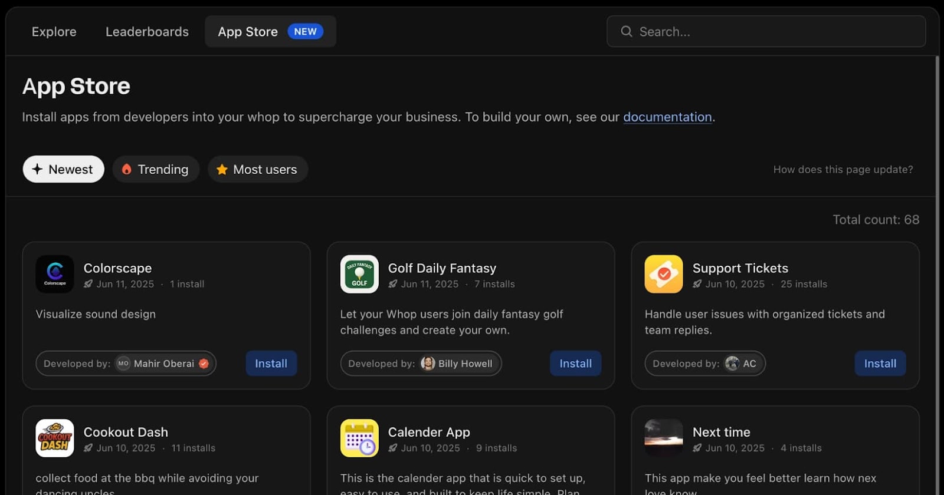Screen dimensions: 944x495
Task: Select the App Store tab
Action: pyautogui.click(x=270, y=32)
